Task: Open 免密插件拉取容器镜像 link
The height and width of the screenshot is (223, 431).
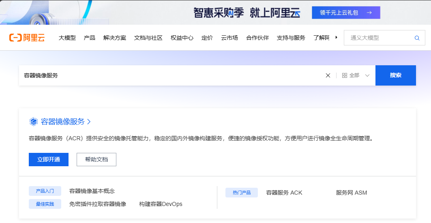Action: (x=98, y=204)
